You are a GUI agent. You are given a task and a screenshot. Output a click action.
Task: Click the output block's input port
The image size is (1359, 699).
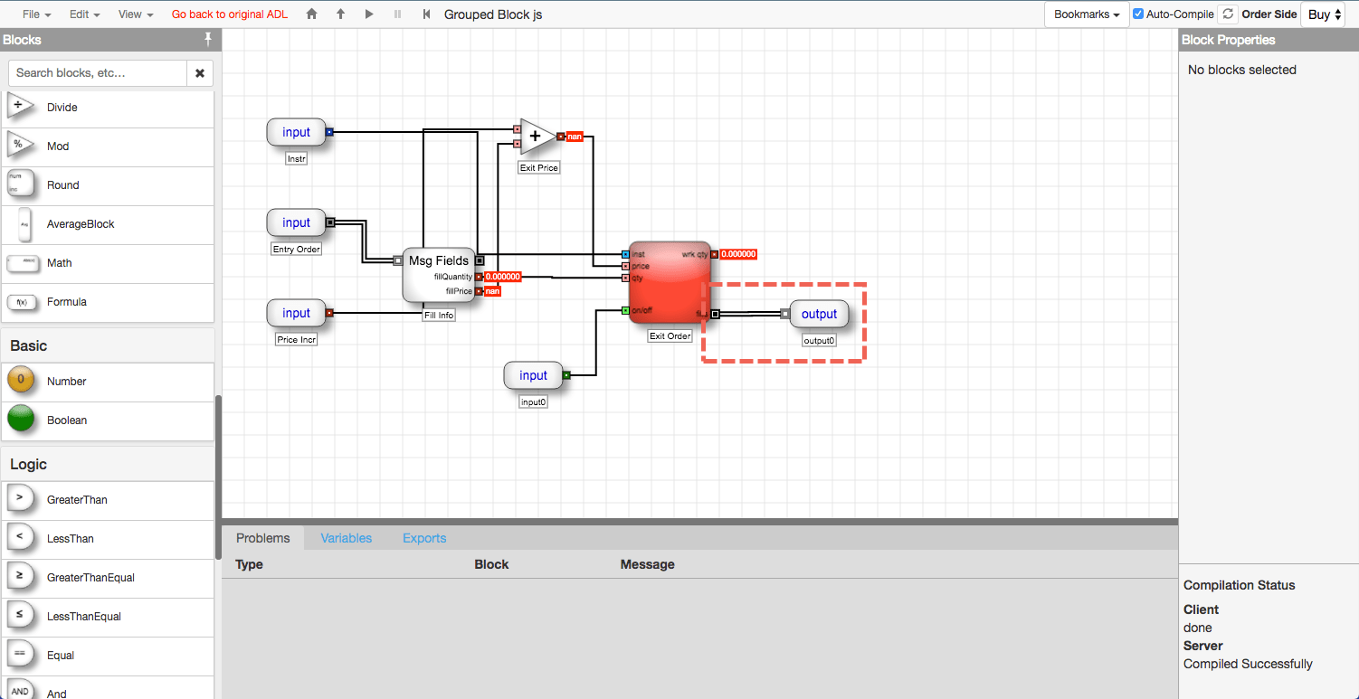pos(785,314)
